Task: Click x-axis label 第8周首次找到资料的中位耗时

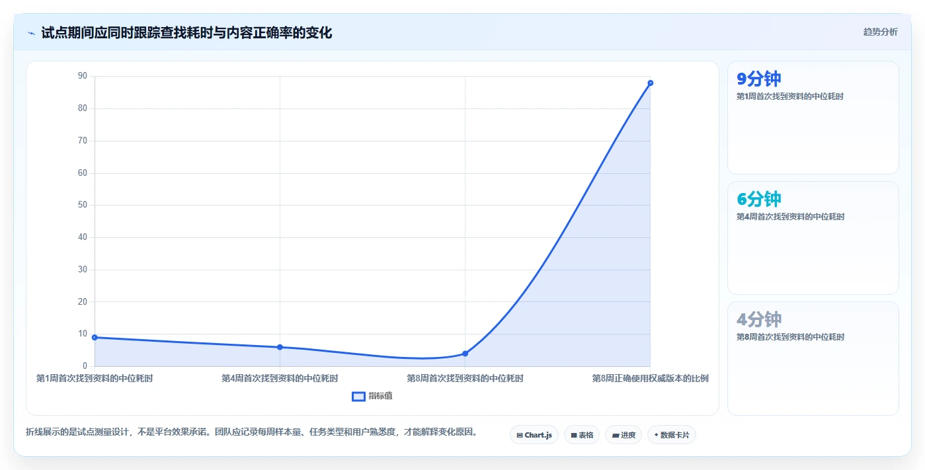Action: pyautogui.click(x=465, y=379)
